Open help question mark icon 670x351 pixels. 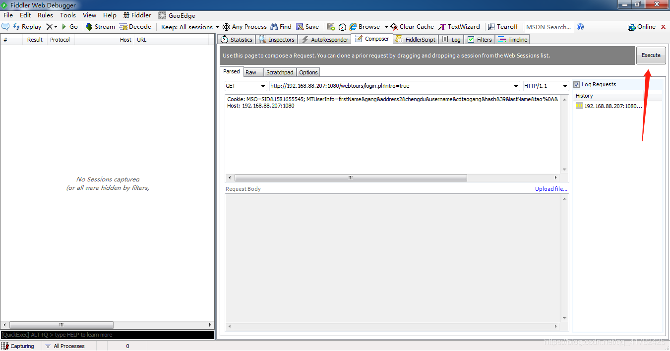point(580,27)
